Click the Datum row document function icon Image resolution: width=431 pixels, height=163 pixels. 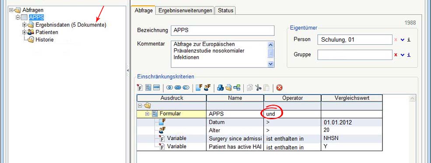tap(162, 122)
